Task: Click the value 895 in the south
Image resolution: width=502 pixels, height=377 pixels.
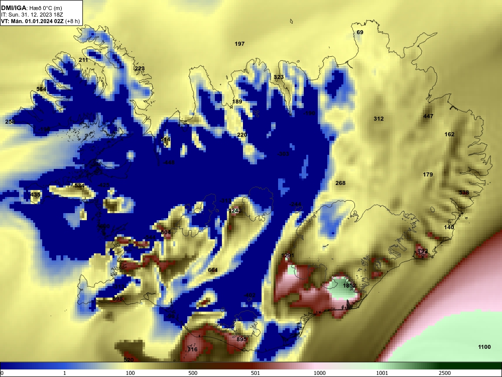Action: pos(241,339)
